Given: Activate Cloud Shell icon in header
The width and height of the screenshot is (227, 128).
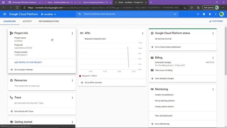Looking at the screenshot, I should [x=198, y=14].
